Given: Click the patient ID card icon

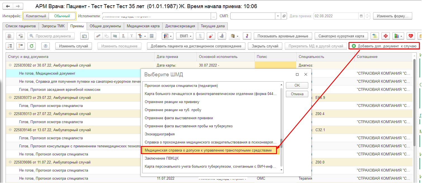Looking at the screenshot, I should coord(84,36).
